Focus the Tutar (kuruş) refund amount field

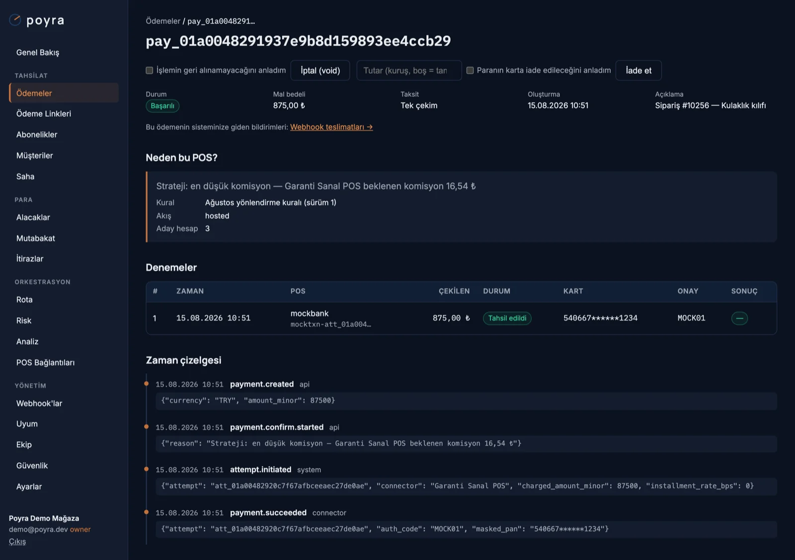[409, 71]
